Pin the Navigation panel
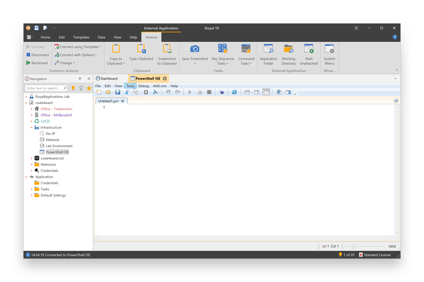Viewport: 424px width, 282px height. tap(80, 78)
